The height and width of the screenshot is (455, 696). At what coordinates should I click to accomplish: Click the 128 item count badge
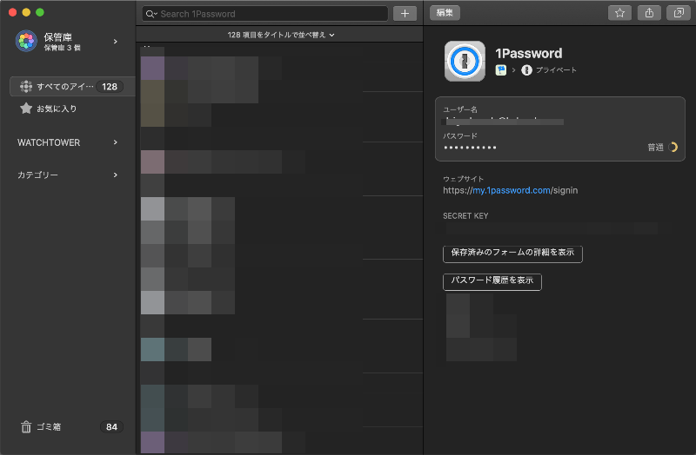(x=110, y=86)
